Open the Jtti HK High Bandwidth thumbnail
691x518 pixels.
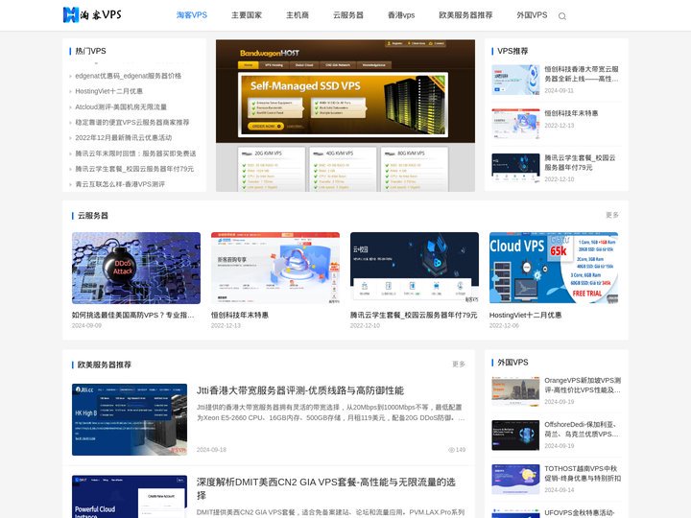130,419
